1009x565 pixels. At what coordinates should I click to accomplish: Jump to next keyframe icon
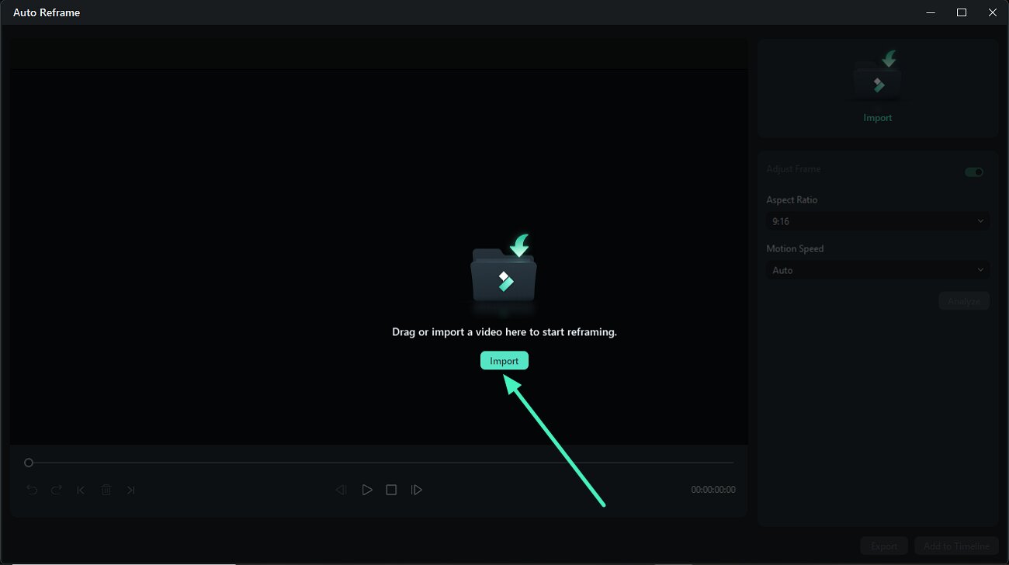coord(130,490)
